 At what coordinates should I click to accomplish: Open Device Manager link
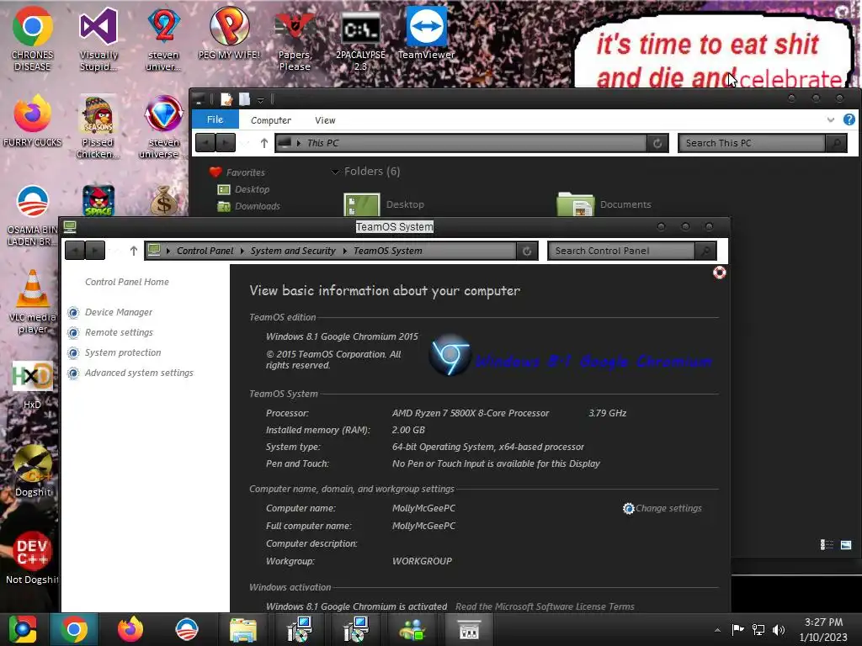click(118, 312)
